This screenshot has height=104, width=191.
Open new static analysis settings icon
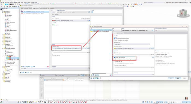coord(151,48)
